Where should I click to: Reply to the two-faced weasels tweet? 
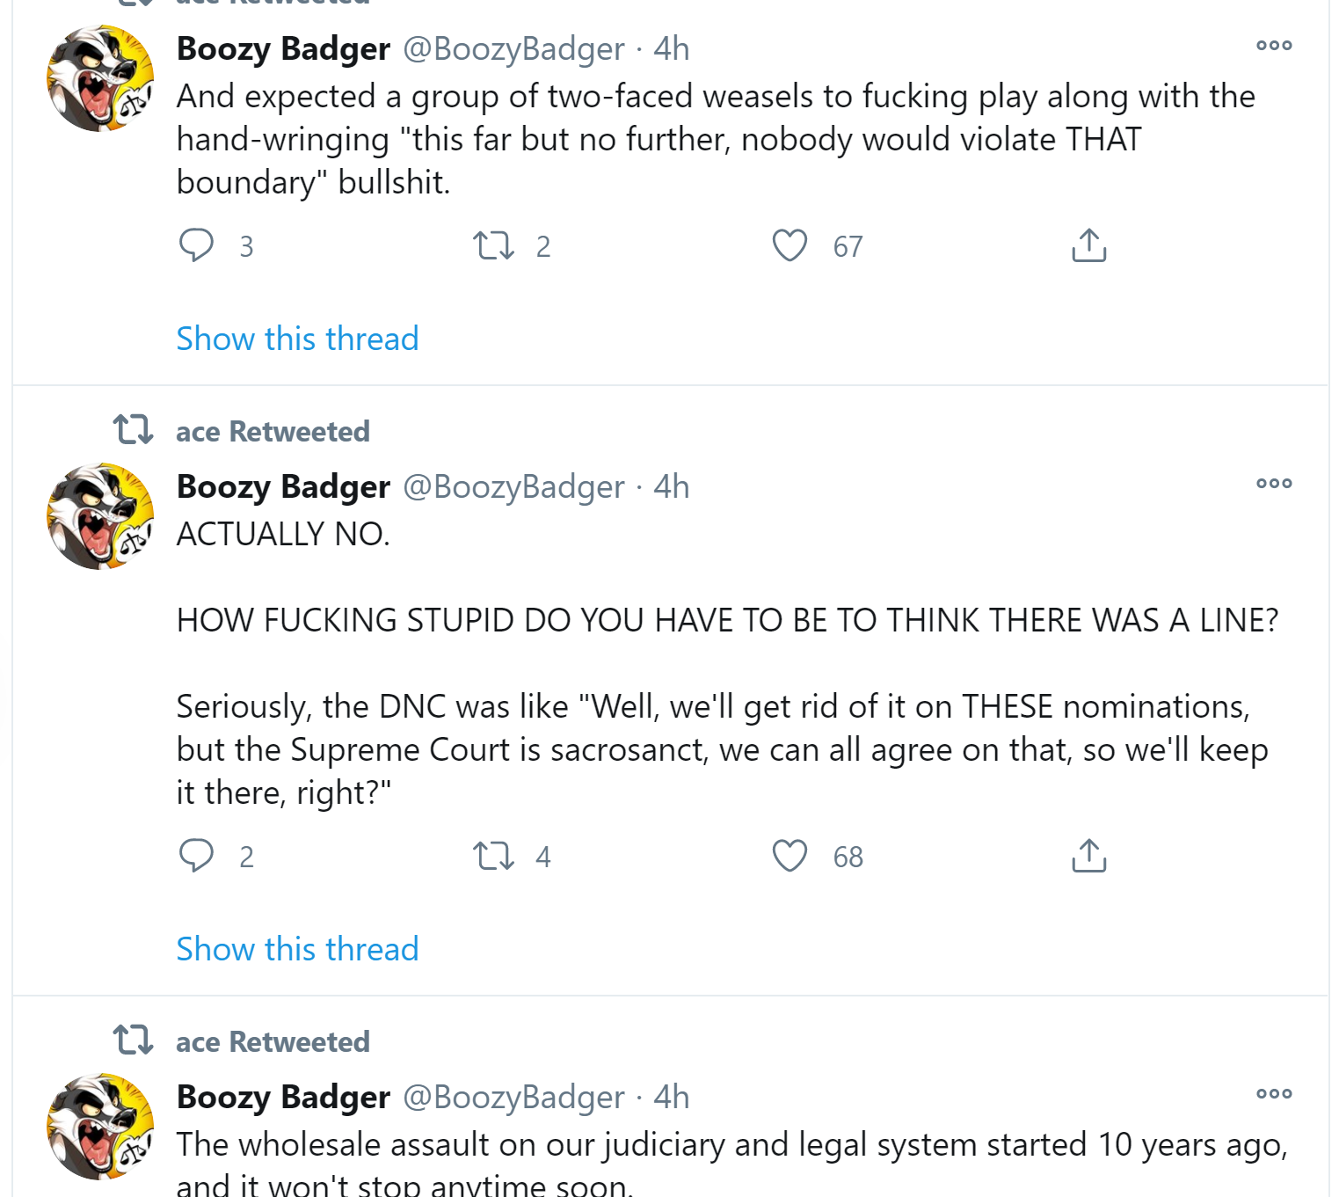(x=196, y=245)
